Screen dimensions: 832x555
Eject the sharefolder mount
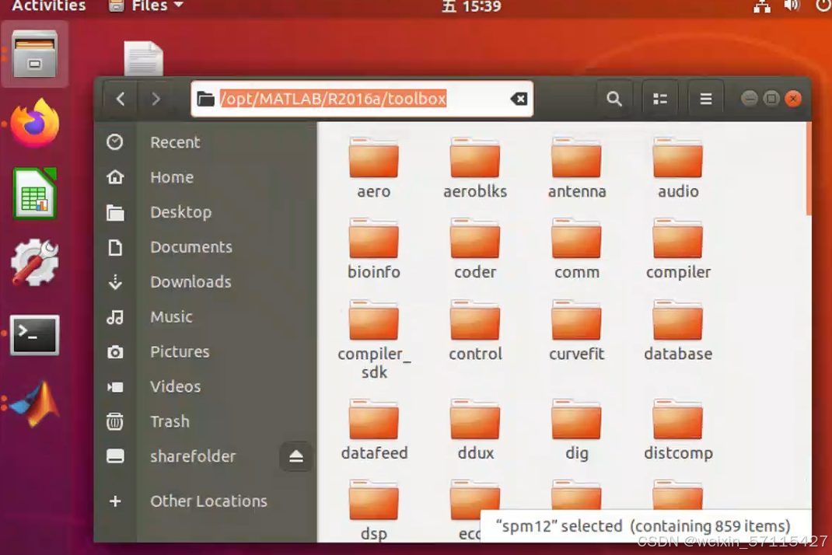pyautogui.click(x=296, y=456)
